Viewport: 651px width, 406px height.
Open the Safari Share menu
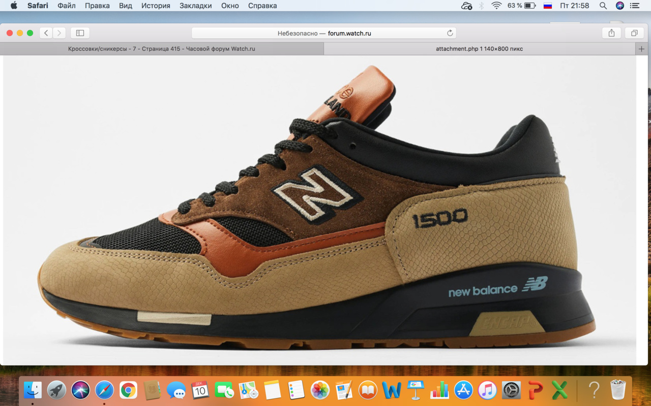[x=611, y=33]
